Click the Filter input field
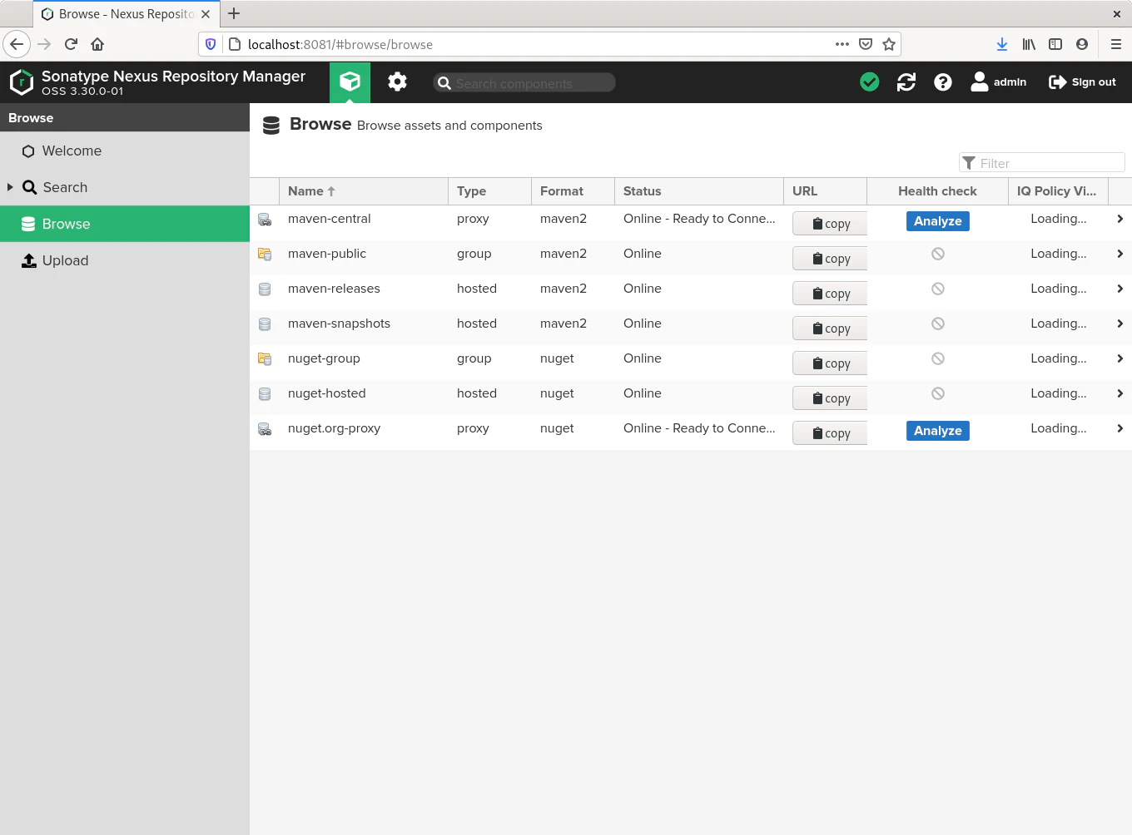Viewport: 1132px width, 835px height. 1049,163
